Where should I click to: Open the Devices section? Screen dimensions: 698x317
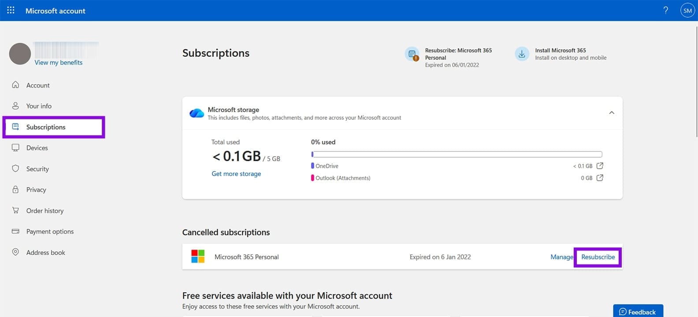pos(37,148)
